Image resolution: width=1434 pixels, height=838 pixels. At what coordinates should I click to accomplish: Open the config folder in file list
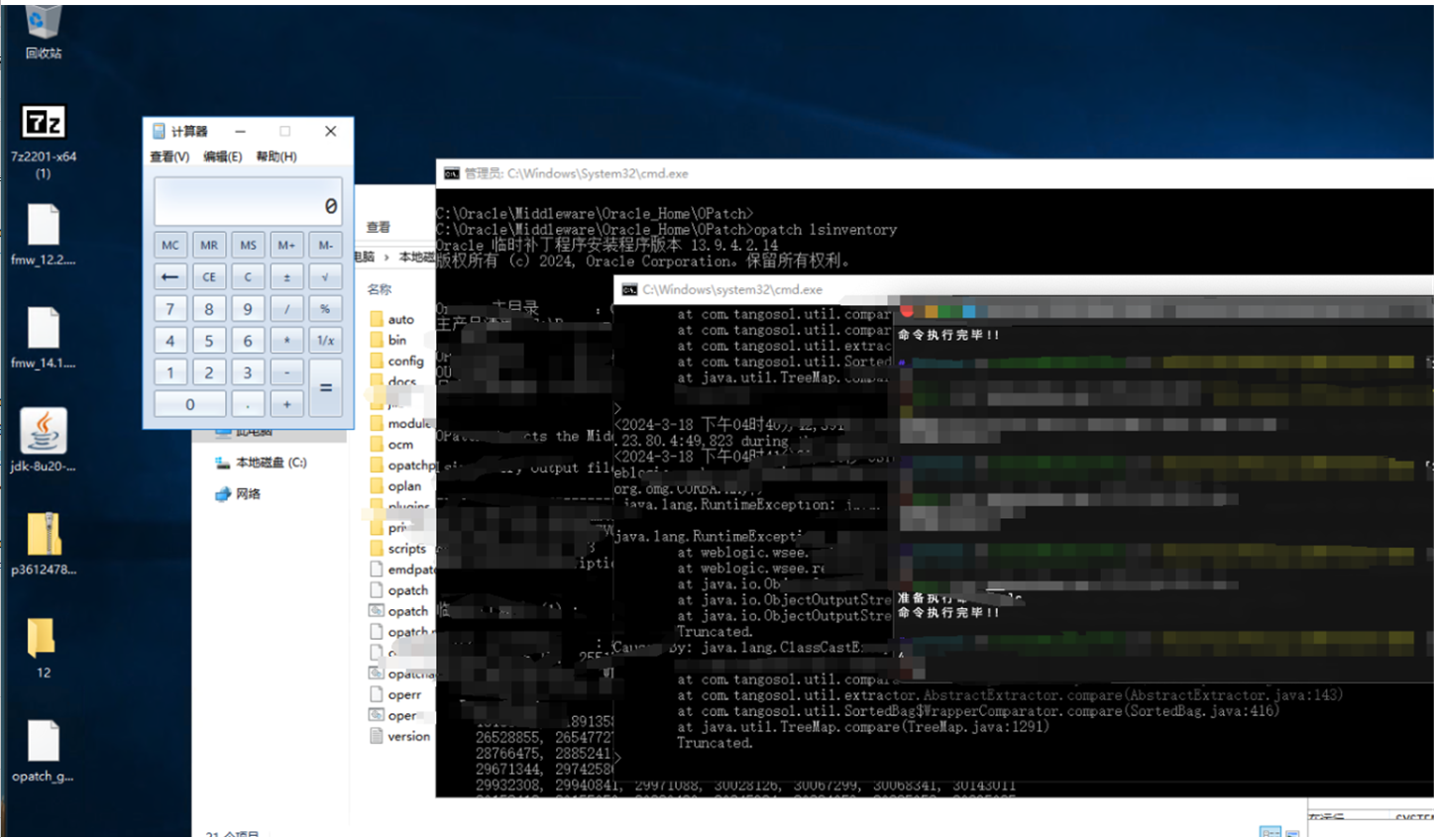[405, 362]
